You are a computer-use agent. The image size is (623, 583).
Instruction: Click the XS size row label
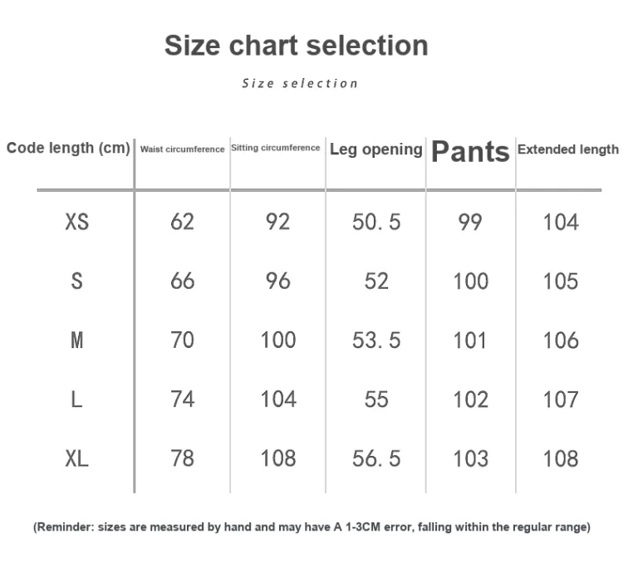(x=77, y=222)
